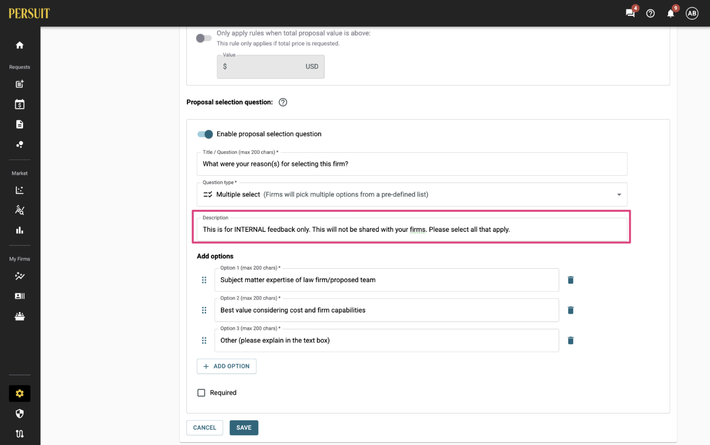Click drag handle for Option 3
Screen dimensions: 710x445
(204, 341)
